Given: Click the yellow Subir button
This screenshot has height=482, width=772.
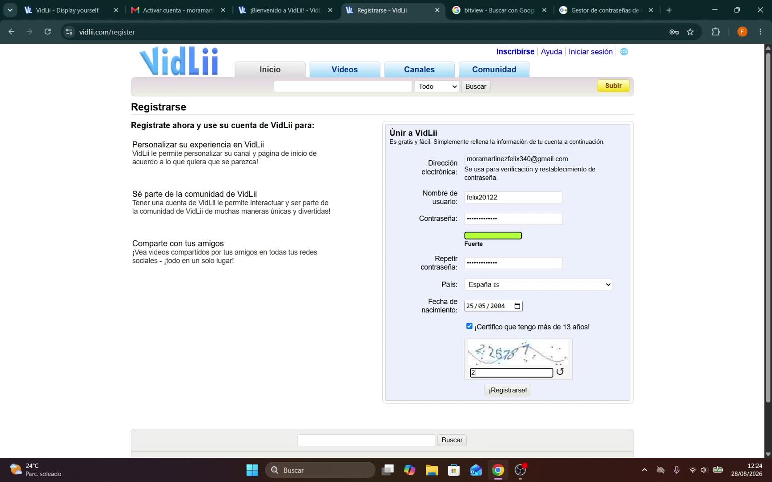Looking at the screenshot, I should [x=613, y=86].
